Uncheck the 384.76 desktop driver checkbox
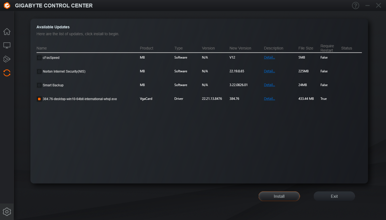The width and height of the screenshot is (386, 220). click(x=39, y=99)
